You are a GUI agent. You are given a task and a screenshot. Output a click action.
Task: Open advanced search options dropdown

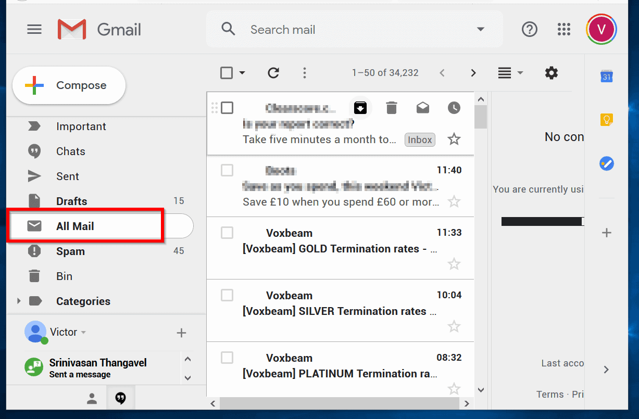coord(480,29)
